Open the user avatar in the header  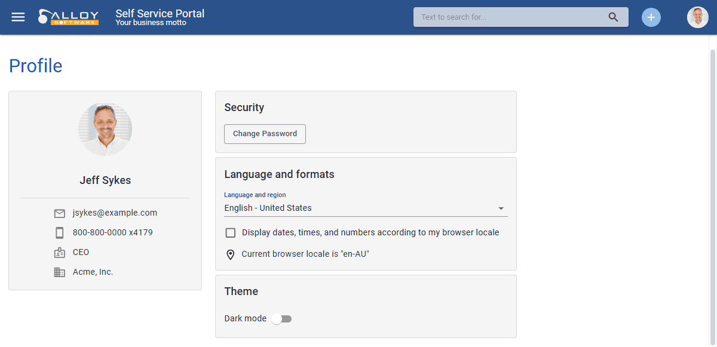click(698, 17)
